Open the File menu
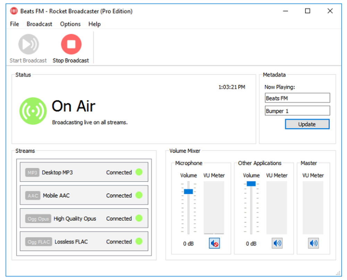 [14, 24]
